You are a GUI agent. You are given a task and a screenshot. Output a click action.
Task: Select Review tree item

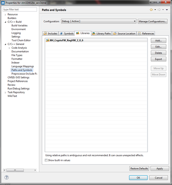12,85
